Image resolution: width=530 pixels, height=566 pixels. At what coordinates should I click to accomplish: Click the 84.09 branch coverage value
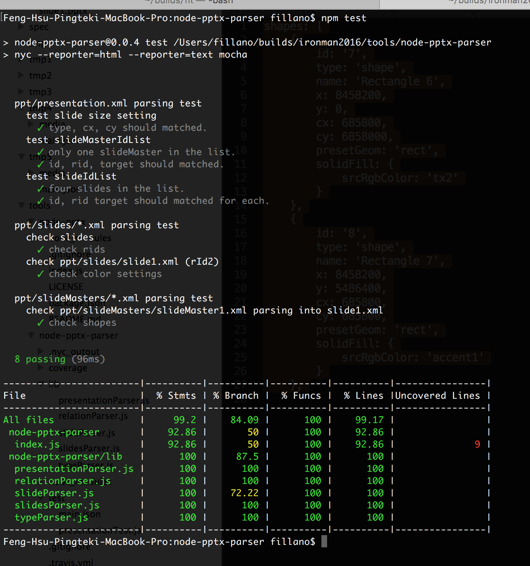244,420
